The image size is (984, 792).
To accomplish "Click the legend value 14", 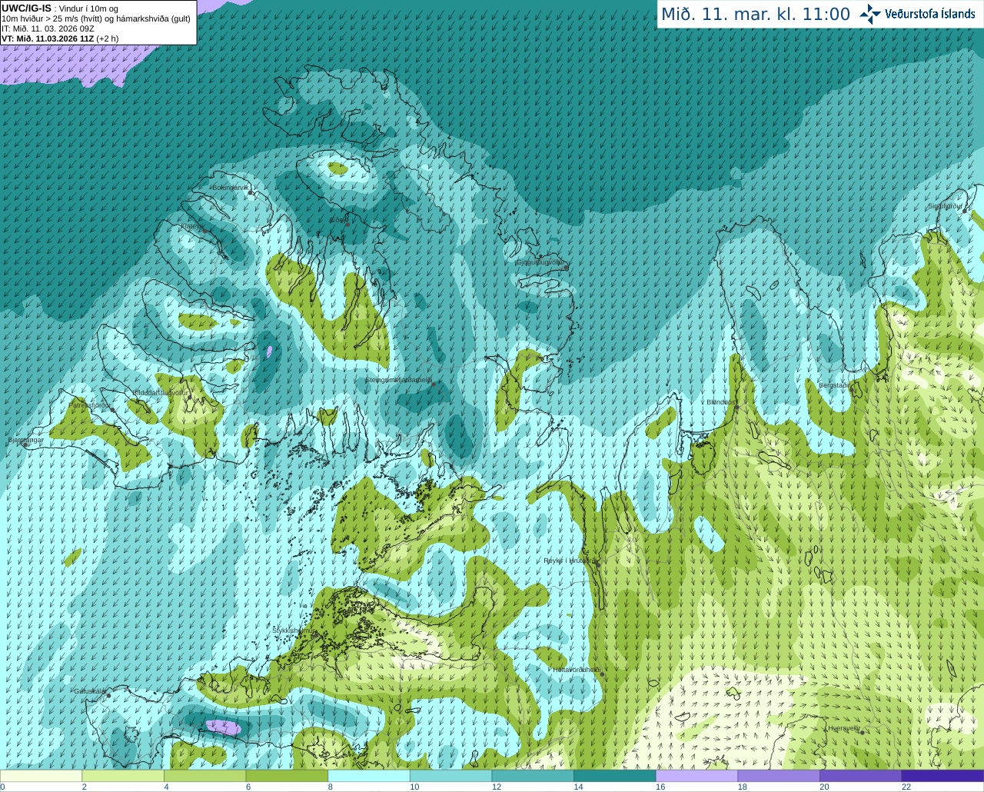I will coord(578,787).
